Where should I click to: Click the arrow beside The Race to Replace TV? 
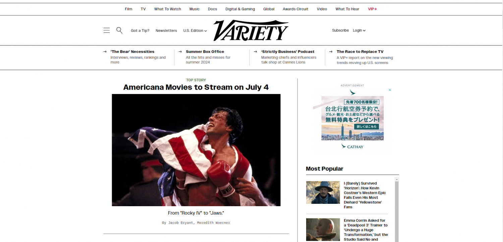[x=331, y=52]
